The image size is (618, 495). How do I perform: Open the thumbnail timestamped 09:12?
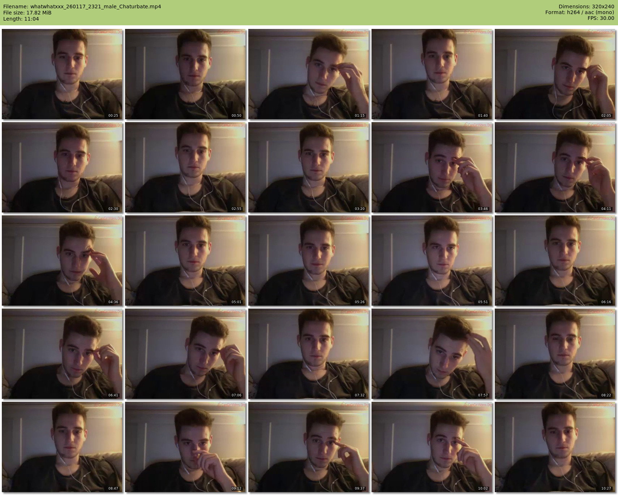(x=185, y=447)
